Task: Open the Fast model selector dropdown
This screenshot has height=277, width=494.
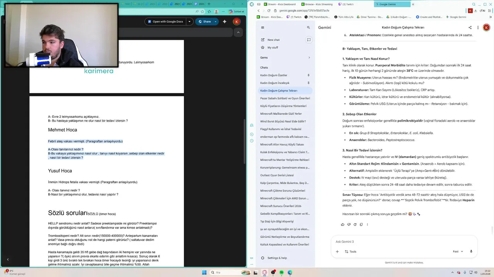Action: coord(458,252)
